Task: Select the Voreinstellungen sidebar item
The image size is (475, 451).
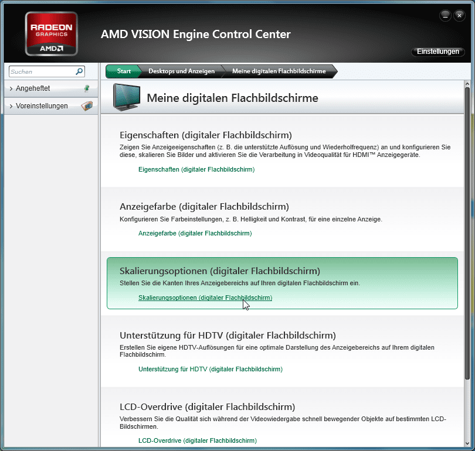Action: (51, 106)
